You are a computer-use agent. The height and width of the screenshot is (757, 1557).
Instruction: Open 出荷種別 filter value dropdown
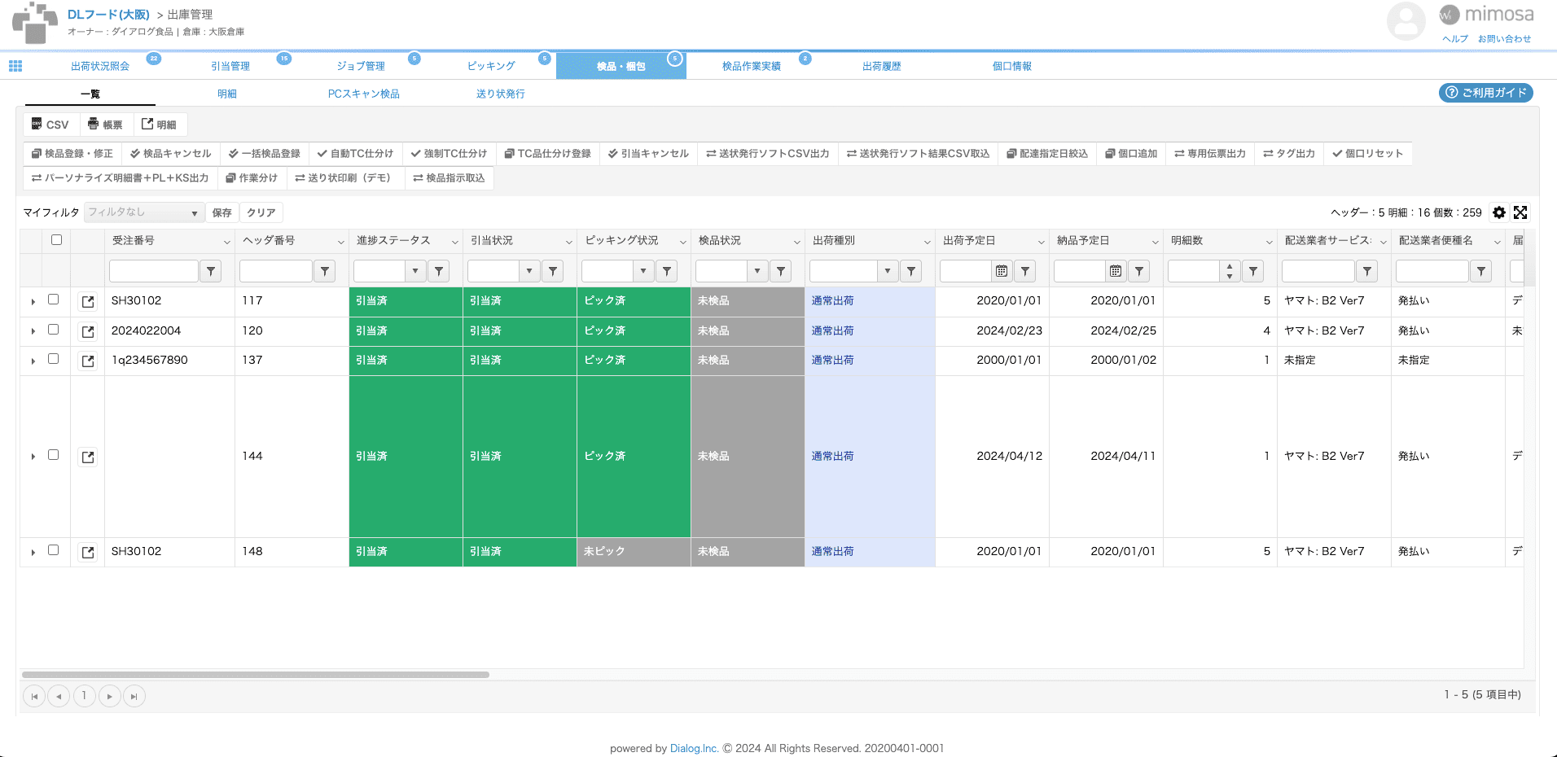[888, 271]
